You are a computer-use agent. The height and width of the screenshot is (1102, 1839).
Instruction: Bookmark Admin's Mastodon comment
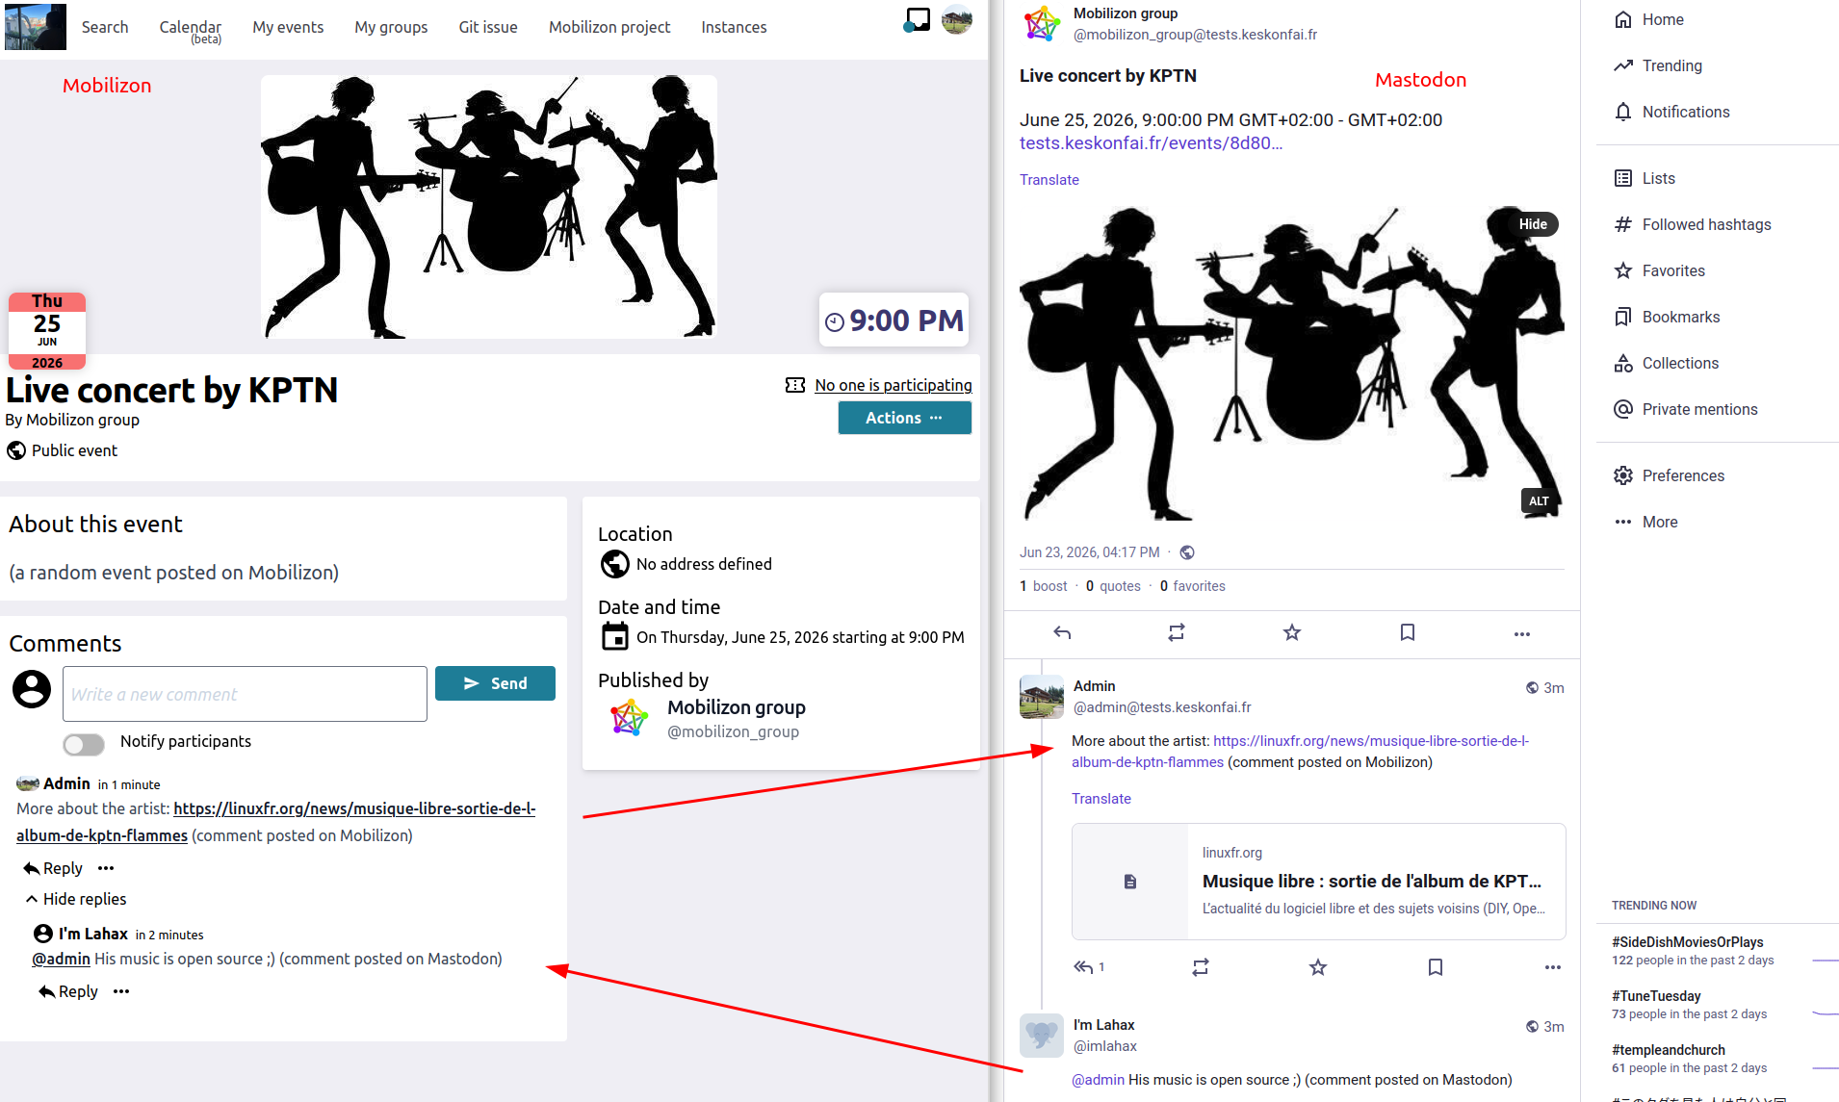point(1436,967)
